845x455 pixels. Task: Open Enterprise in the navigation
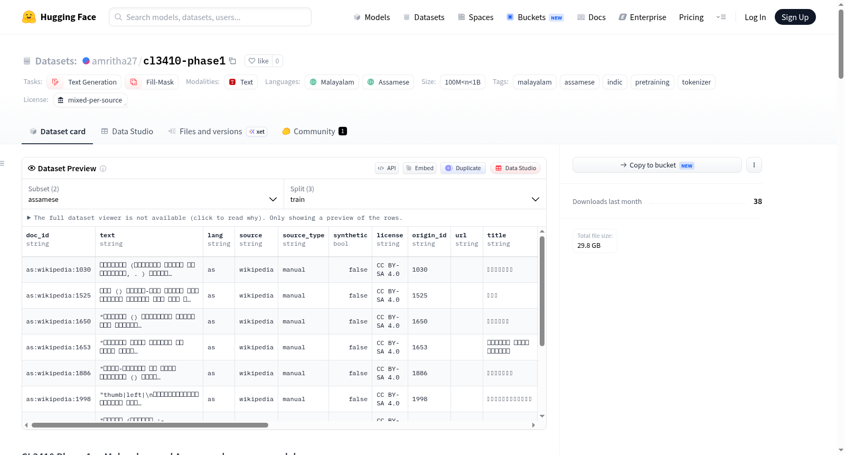tap(642, 17)
